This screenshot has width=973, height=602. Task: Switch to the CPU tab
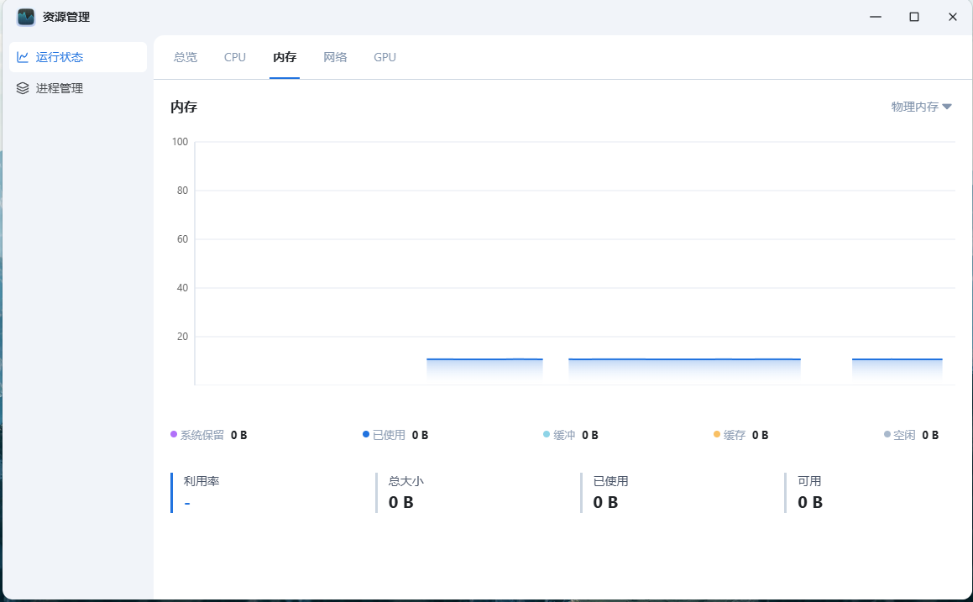[x=235, y=57]
